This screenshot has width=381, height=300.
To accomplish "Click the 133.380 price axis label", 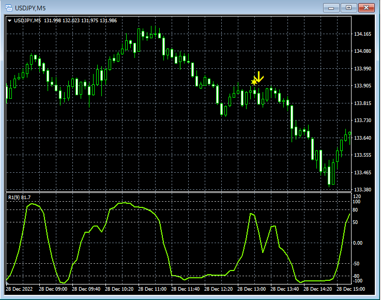I will pyautogui.click(x=362, y=190).
